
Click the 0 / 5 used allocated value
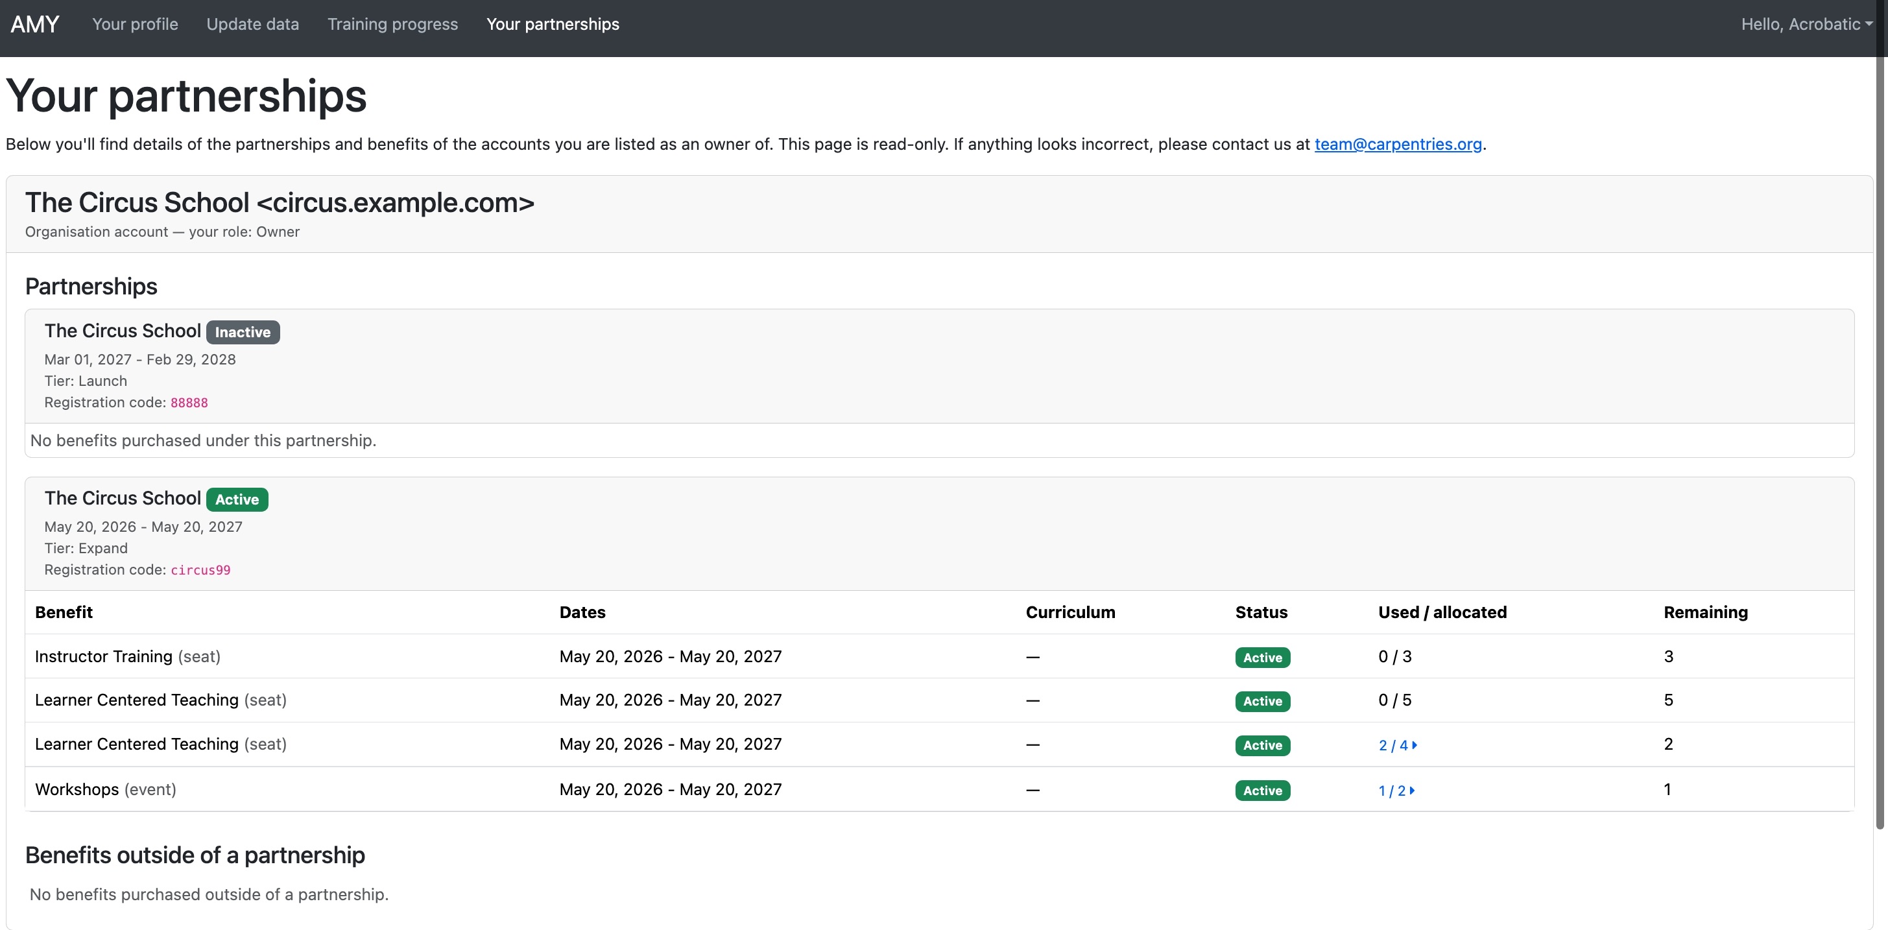pyautogui.click(x=1394, y=700)
